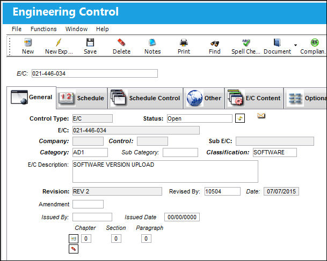
Task: Click the grayed E/C field in General tab
Action: (x=136, y=130)
